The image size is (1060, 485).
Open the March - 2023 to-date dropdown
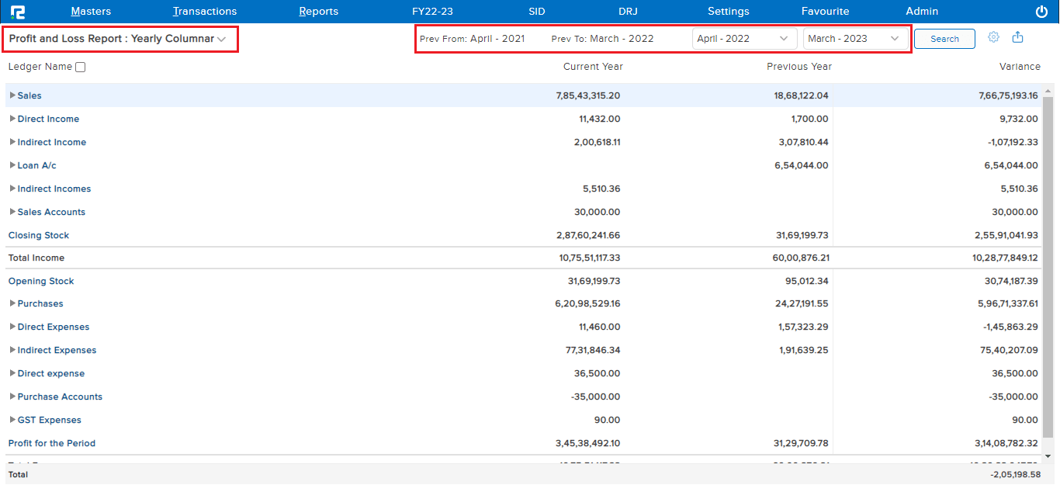854,38
